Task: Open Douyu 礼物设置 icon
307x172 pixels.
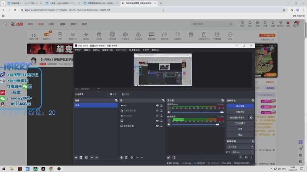Action: (x=112, y=36)
